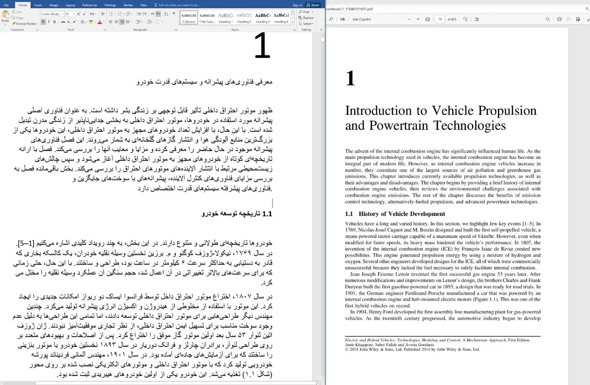Print the PDF document
Viewport: 590px width, 385px height.
[x=560, y=19]
